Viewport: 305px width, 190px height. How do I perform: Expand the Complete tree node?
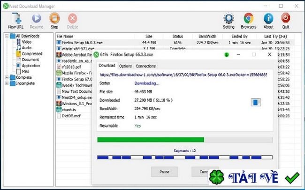pos(7,77)
